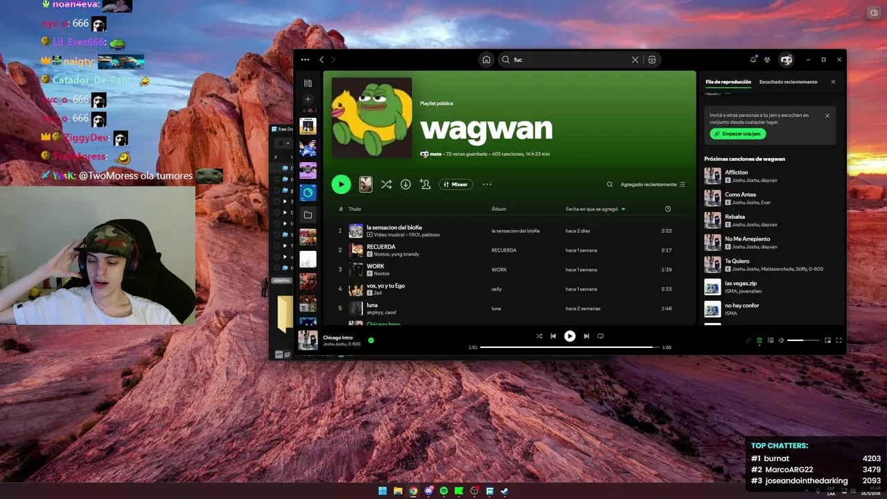Toggle shuffle in the player bar
This screenshot has height=499, width=887.
pos(539,336)
